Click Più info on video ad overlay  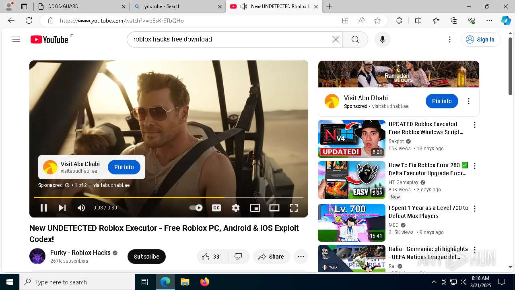pos(124,167)
